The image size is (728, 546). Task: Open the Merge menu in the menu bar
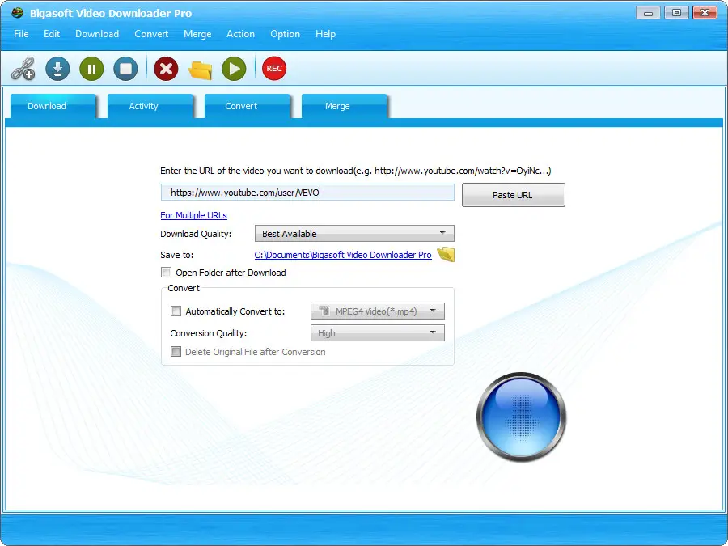coord(197,34)
